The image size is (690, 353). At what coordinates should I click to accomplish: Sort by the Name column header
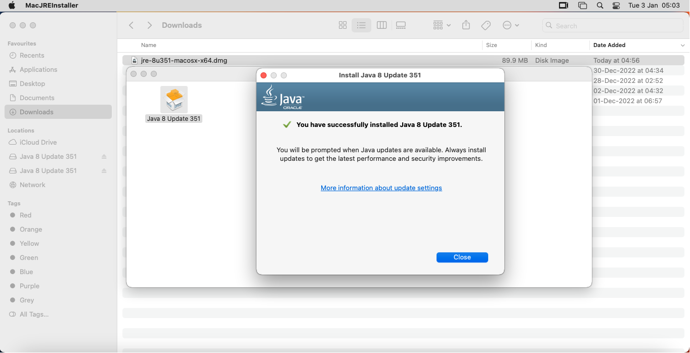tap(149, 46)
